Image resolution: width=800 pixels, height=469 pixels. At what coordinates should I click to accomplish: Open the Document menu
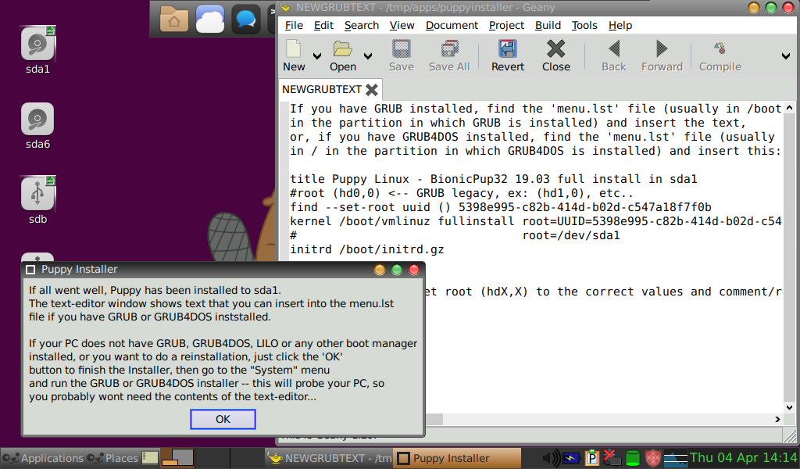coord(452,25)
